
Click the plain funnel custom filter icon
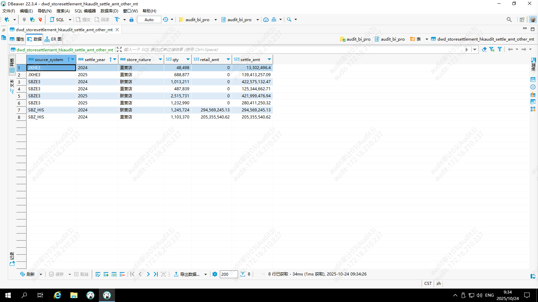500,49
